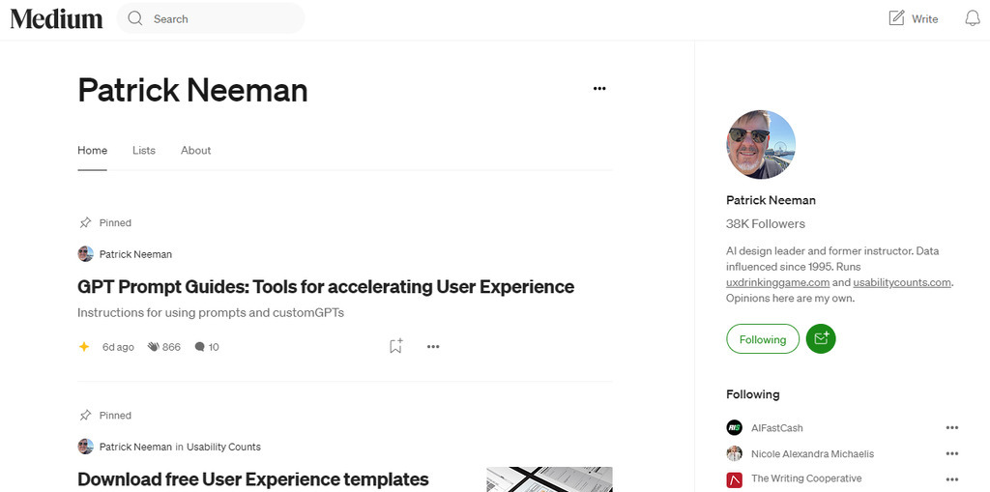Click the AIFastCash avatar icon
The width and height of the screenshot is (990, 492).
tap(734, 427)
